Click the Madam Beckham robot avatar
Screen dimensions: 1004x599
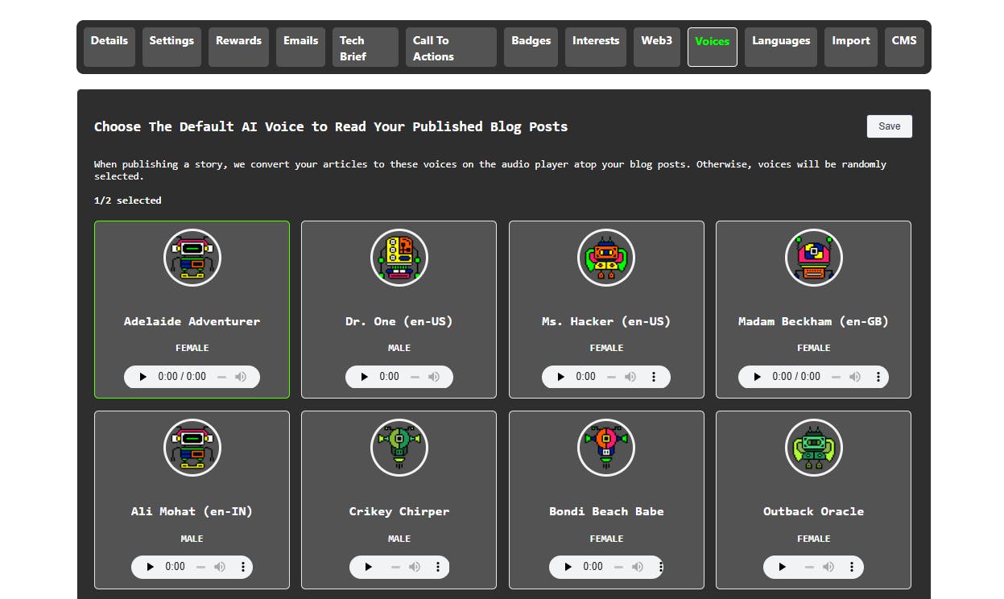pyautogui.click(x=813, y=258)
